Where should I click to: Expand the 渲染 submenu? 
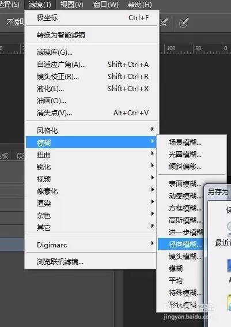[x=91, y=203]
